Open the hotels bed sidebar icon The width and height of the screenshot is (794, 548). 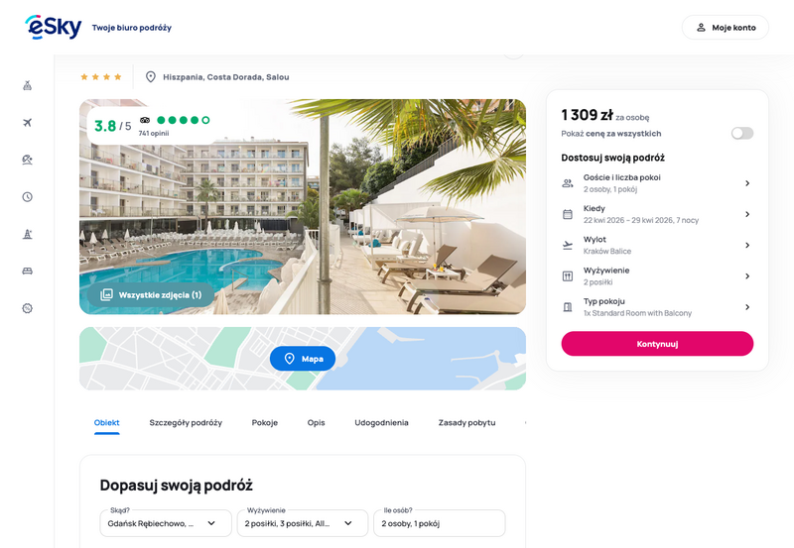(x=28, y=272)
